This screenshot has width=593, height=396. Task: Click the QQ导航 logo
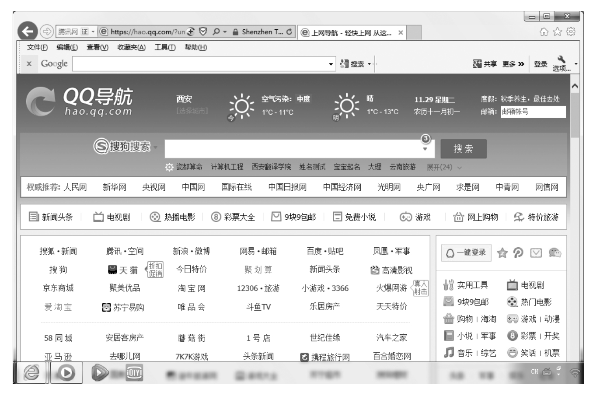[79, 102]
